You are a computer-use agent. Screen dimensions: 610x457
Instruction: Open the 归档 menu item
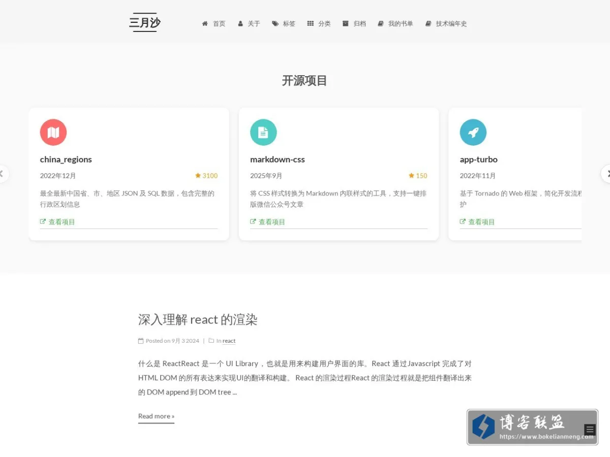point(359,24)
